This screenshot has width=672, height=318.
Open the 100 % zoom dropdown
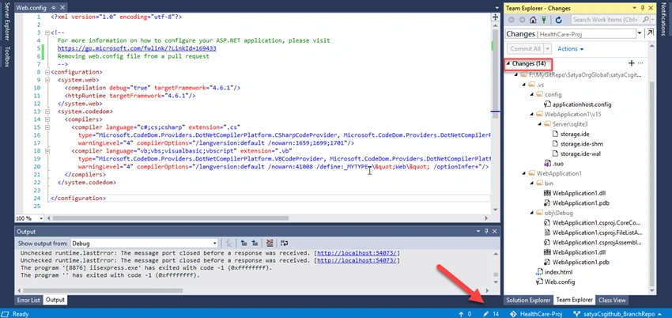tap(42, 218)
